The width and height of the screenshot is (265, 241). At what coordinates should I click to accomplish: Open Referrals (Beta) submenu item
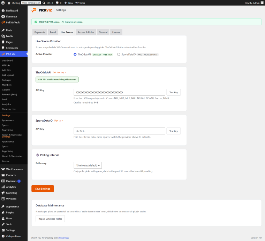coord(9,94)
